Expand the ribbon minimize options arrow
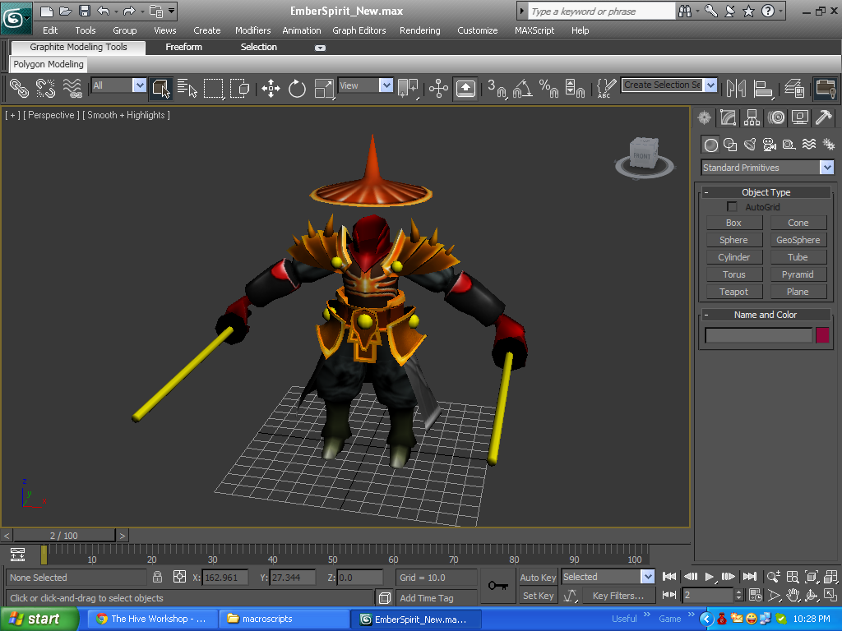Screen dimensions: 842x631 click(x=320, y=48)
